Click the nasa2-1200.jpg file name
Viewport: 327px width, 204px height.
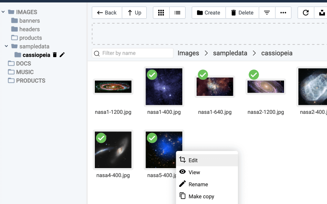tap(266, 112)
